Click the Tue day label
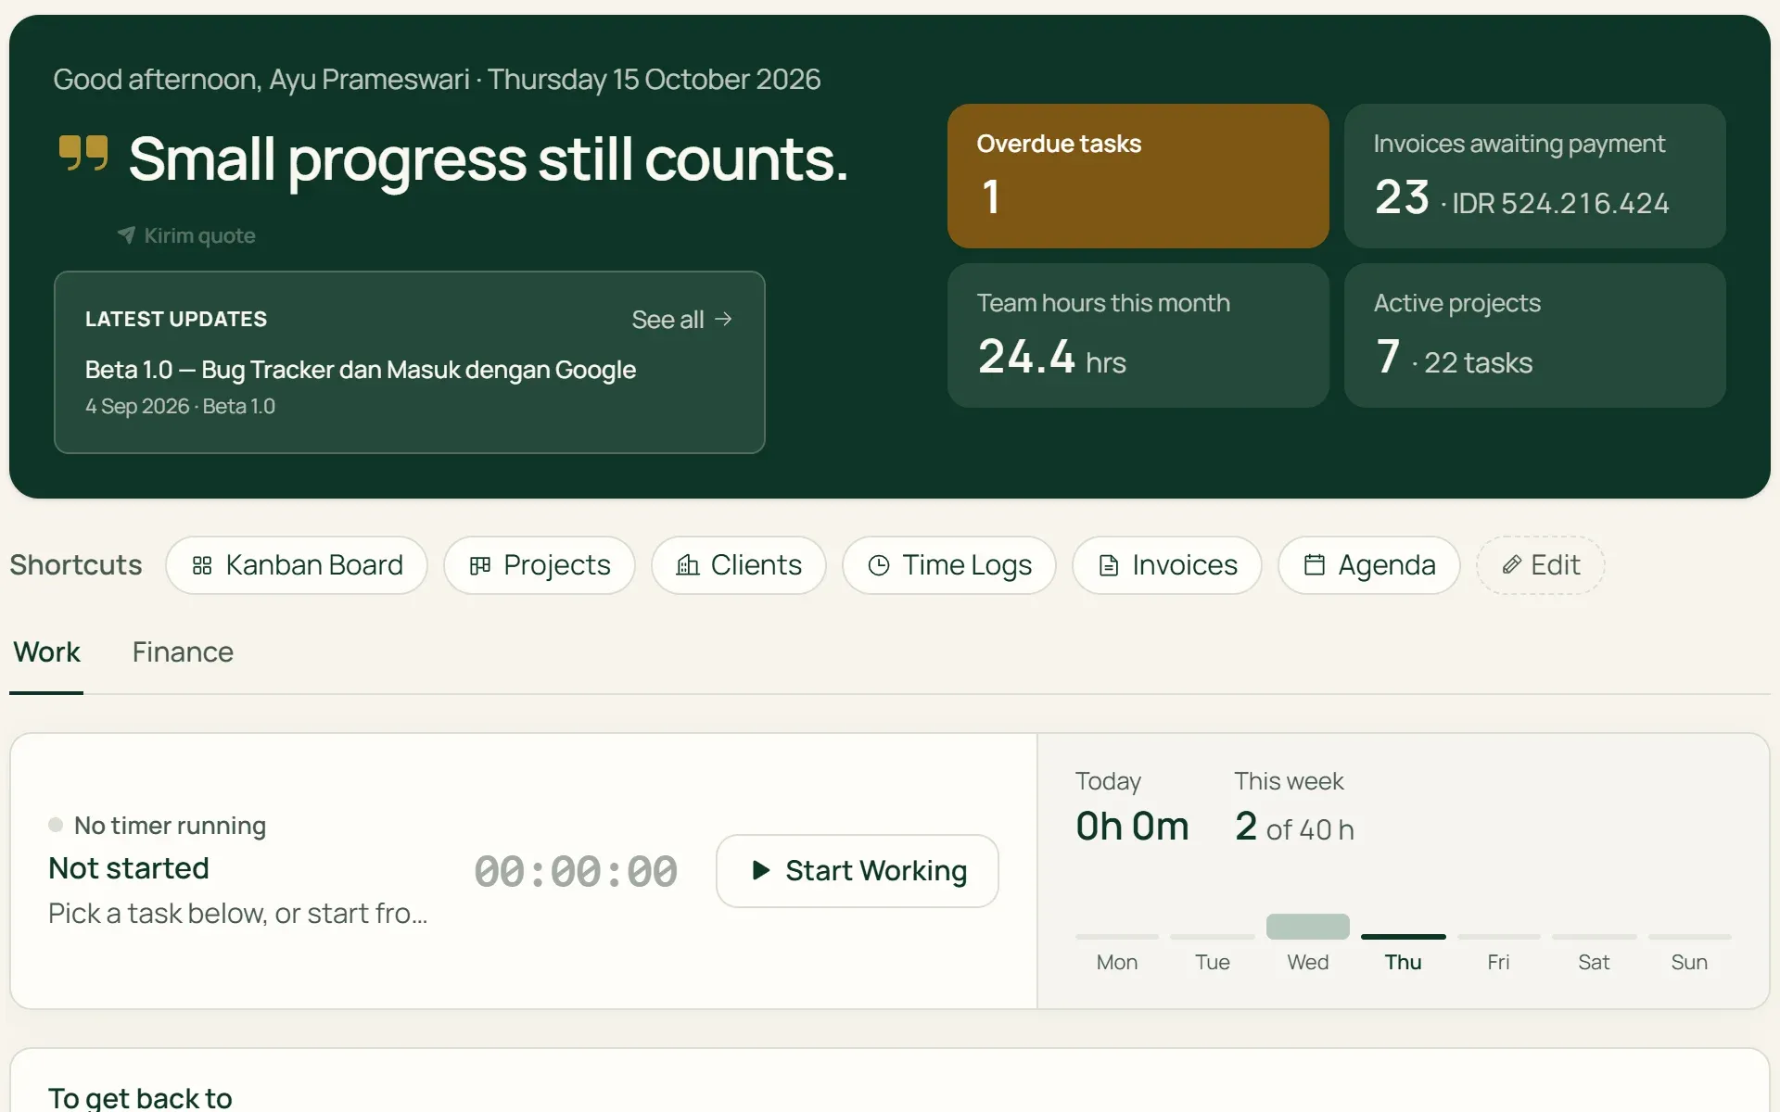This screenshot has height=1112, width=1780. point(1213,962)
